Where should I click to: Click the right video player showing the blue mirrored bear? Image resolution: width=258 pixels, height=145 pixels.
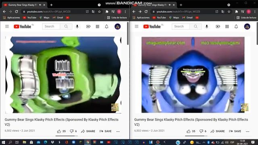[193, 75]
